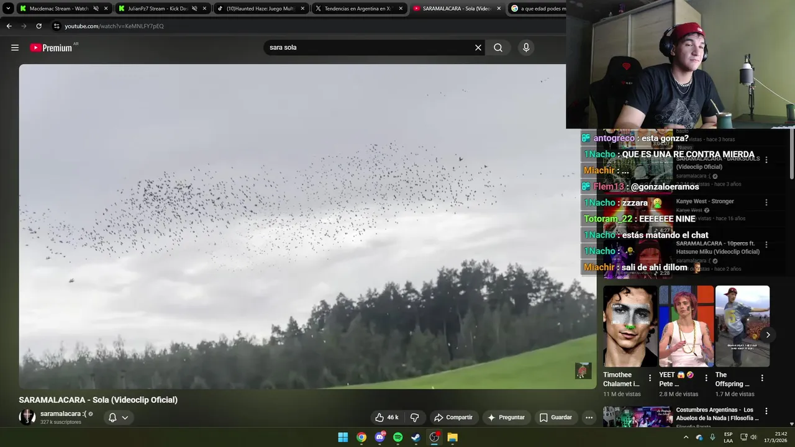Open the Tendencias en Argentina X tab
This screenshot has width=795, height=447.
[360, 9]
